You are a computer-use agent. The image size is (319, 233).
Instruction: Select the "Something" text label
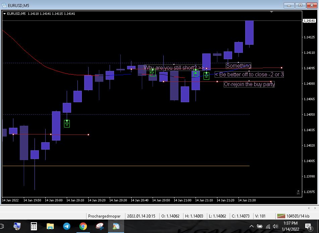[x=238, y=66]
